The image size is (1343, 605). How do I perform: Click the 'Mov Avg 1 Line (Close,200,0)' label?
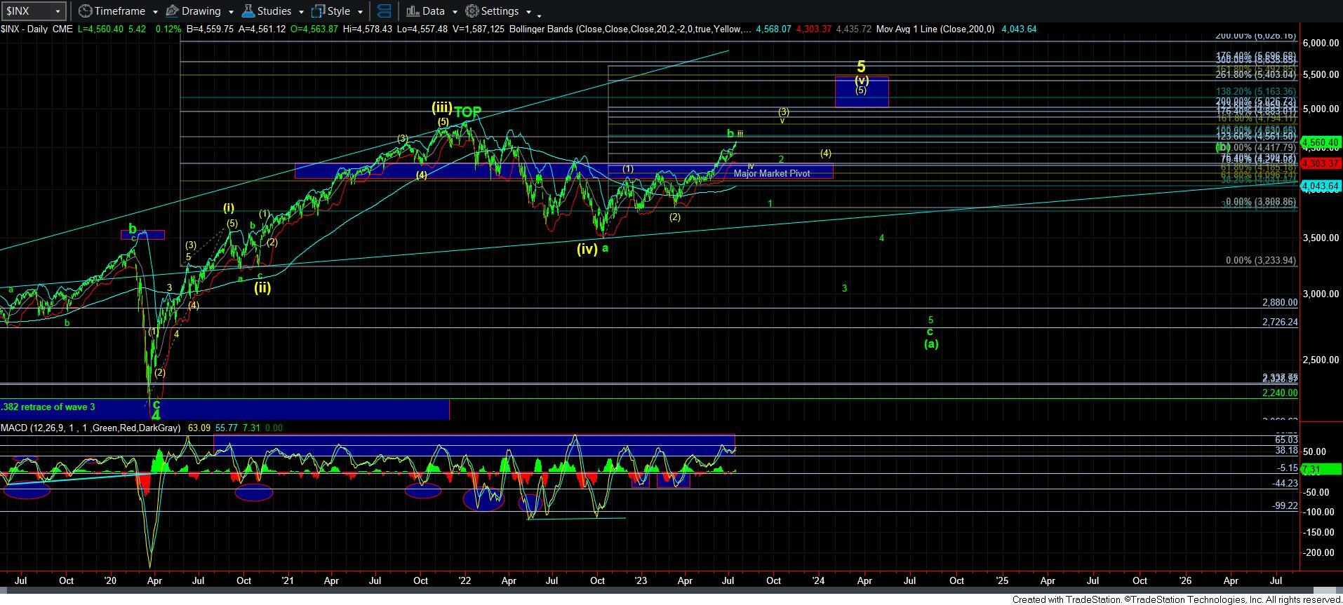[935, 29]
